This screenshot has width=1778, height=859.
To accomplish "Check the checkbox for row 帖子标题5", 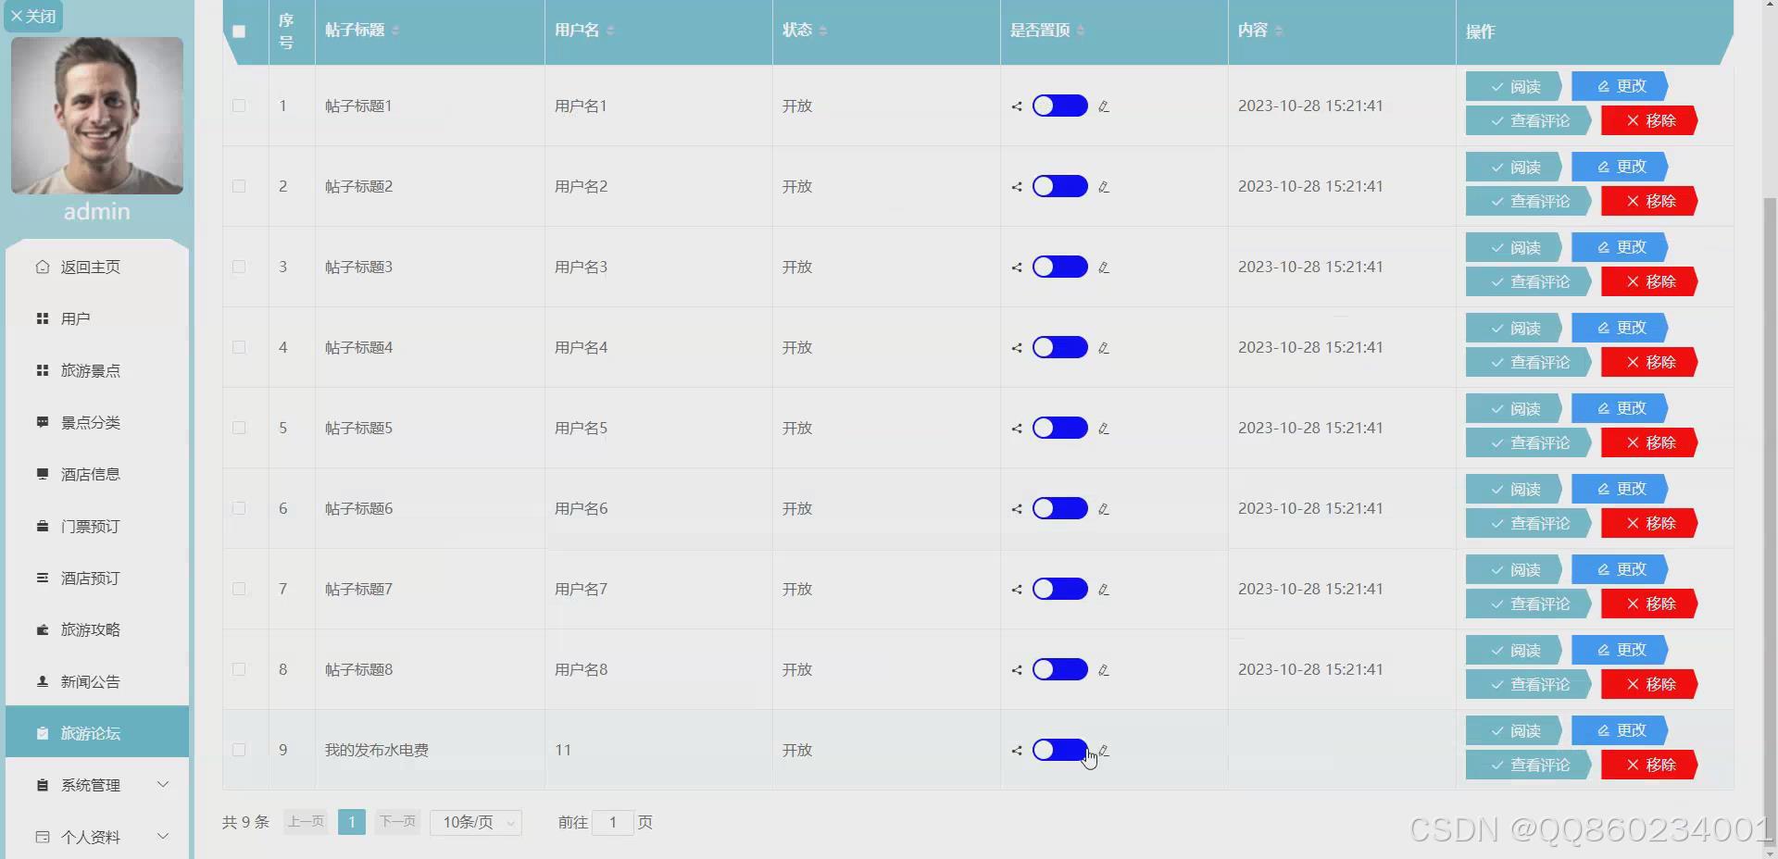I will 239,428.
